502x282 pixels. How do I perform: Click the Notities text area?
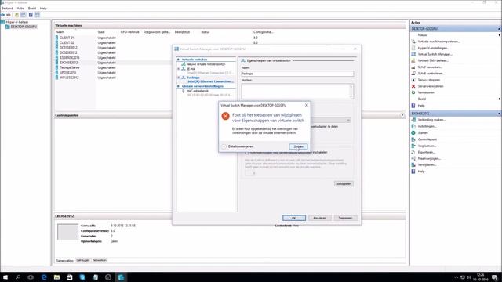point(297,91)
